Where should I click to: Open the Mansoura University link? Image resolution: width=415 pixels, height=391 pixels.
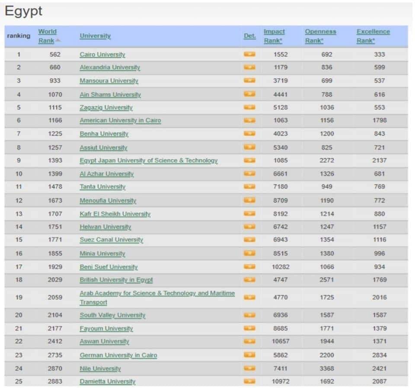pos(109,81)
